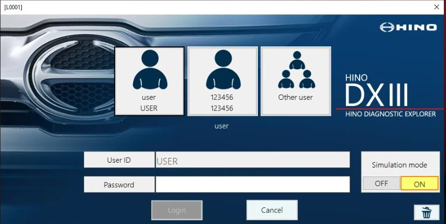The height and width of the screenshot is (224, 446).
Task: Click the Simulation mode label
Action: (399, 165)
